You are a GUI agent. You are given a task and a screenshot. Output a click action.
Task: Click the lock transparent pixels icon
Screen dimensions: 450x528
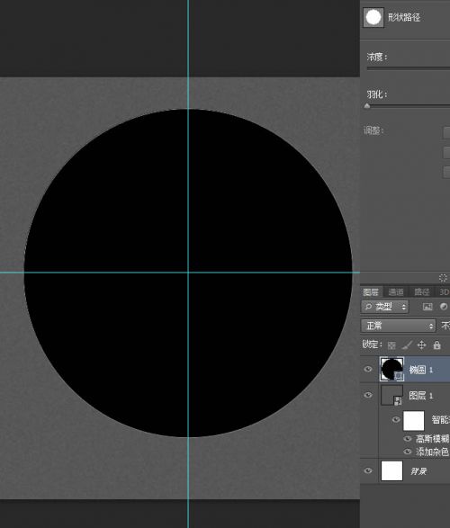(391, 345)
